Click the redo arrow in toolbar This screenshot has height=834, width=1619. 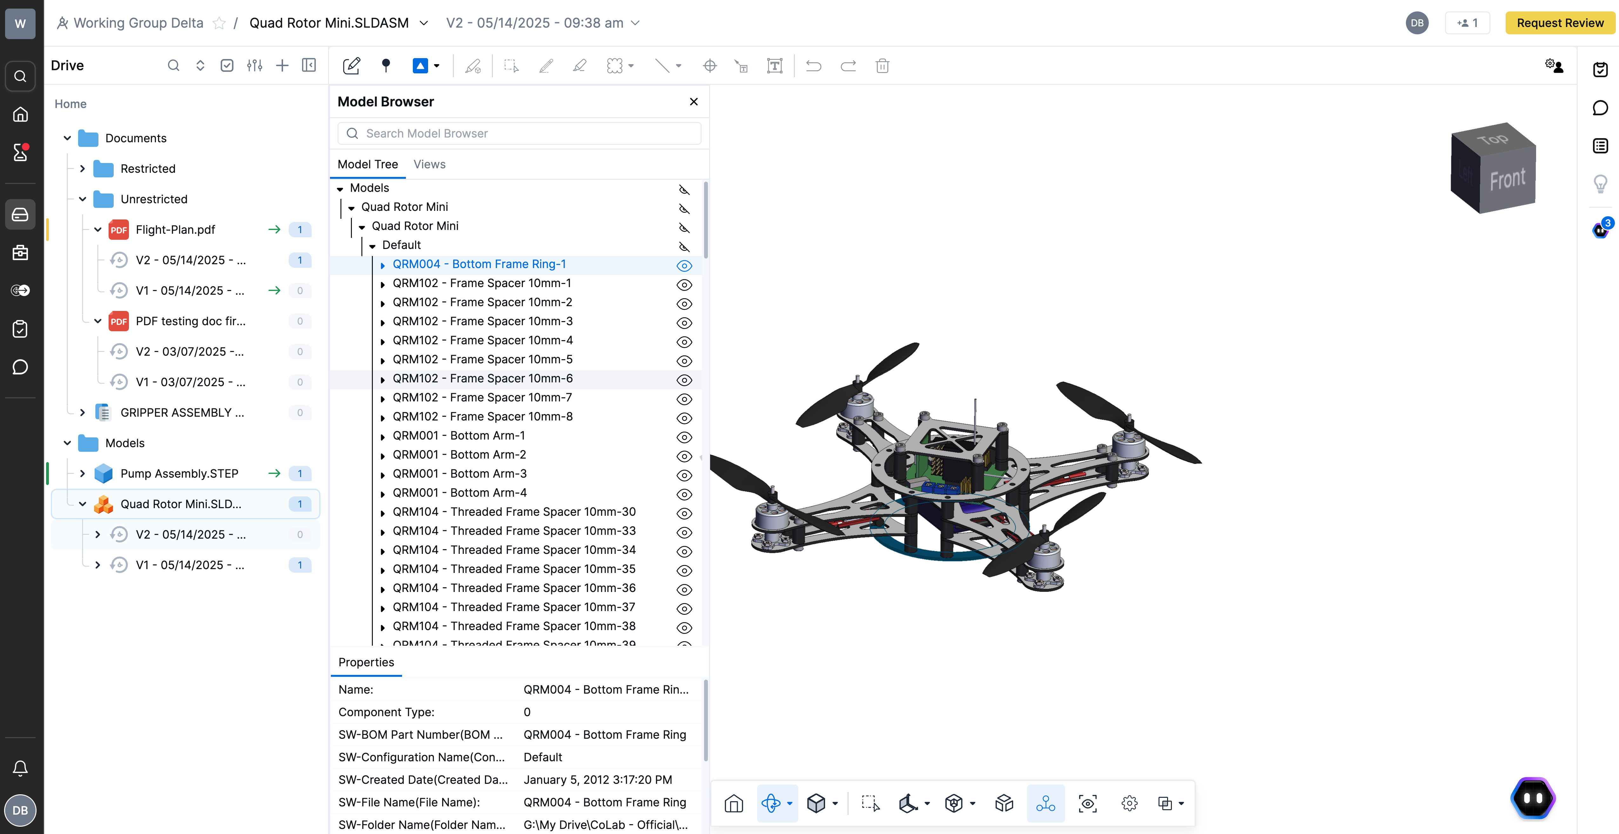848,65
